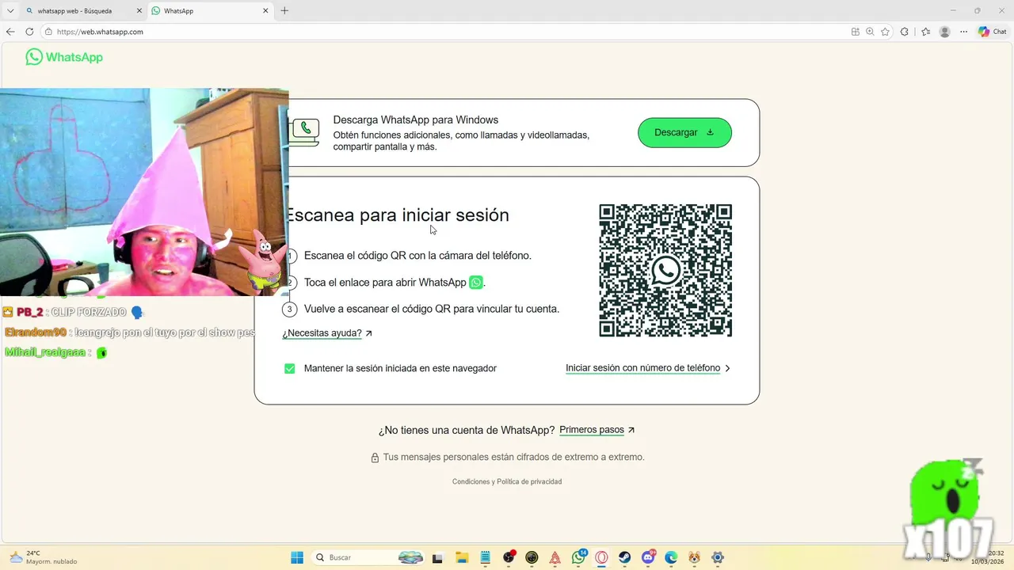Open the ¿Necesitas ayuda? link
The height and width of the screenshot is (570, 1014).
(327, 333)
